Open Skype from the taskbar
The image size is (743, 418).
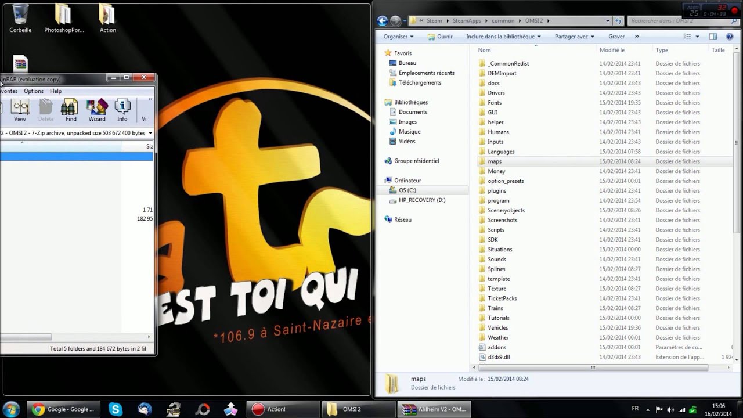pyautogui.click(x=116, y=409)
